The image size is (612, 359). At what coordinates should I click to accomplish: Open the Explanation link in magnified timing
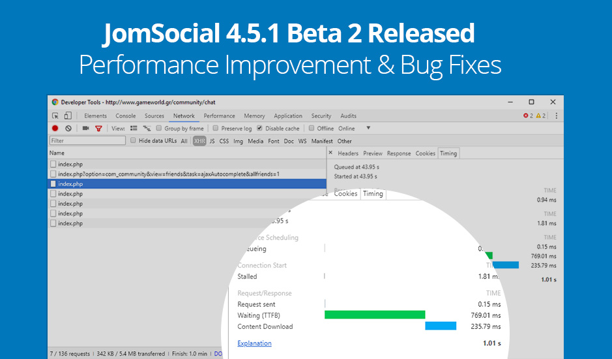pyautogui.click(x=254, y=343)
